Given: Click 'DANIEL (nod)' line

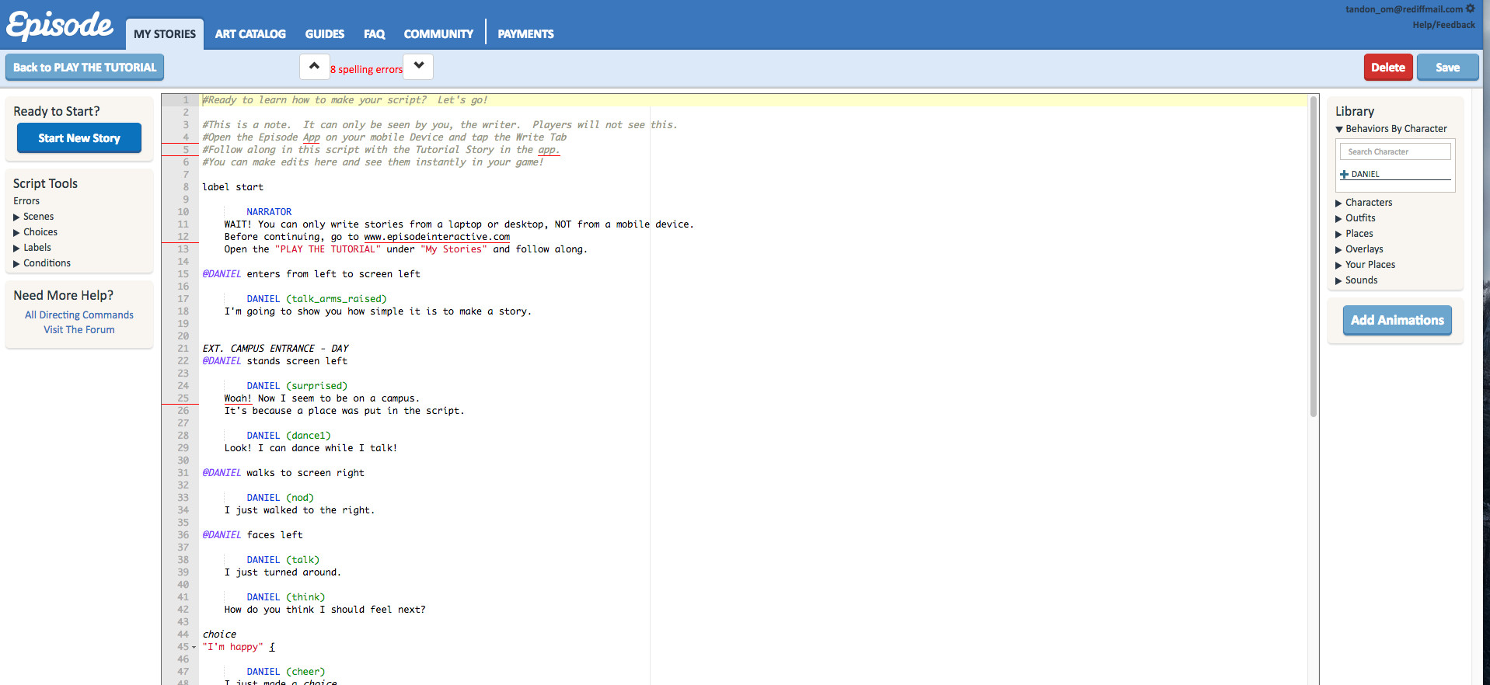Looking at the screenshot, I should pos(281,498).
